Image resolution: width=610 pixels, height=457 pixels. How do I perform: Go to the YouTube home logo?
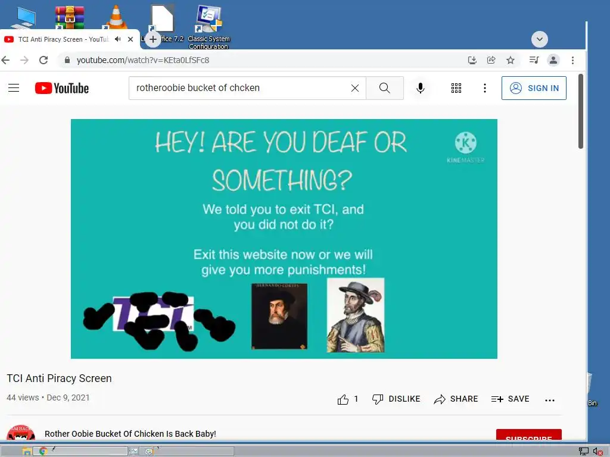[x=62, y=88]
